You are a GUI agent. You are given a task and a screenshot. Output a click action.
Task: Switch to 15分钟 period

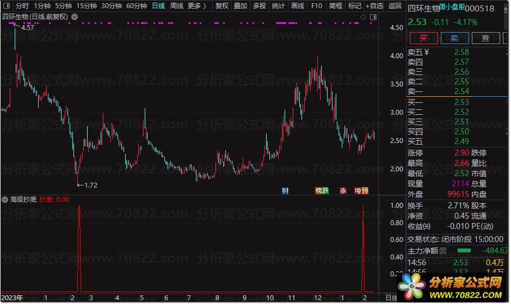click(x=87, y=6)
